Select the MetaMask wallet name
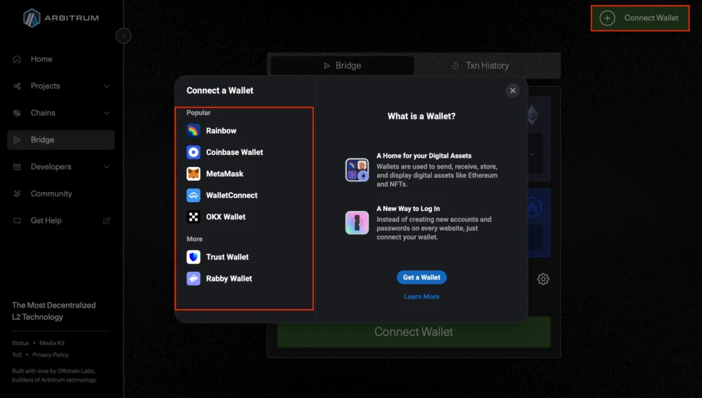Viewport: 702px width, 398px height. point(225,173)
